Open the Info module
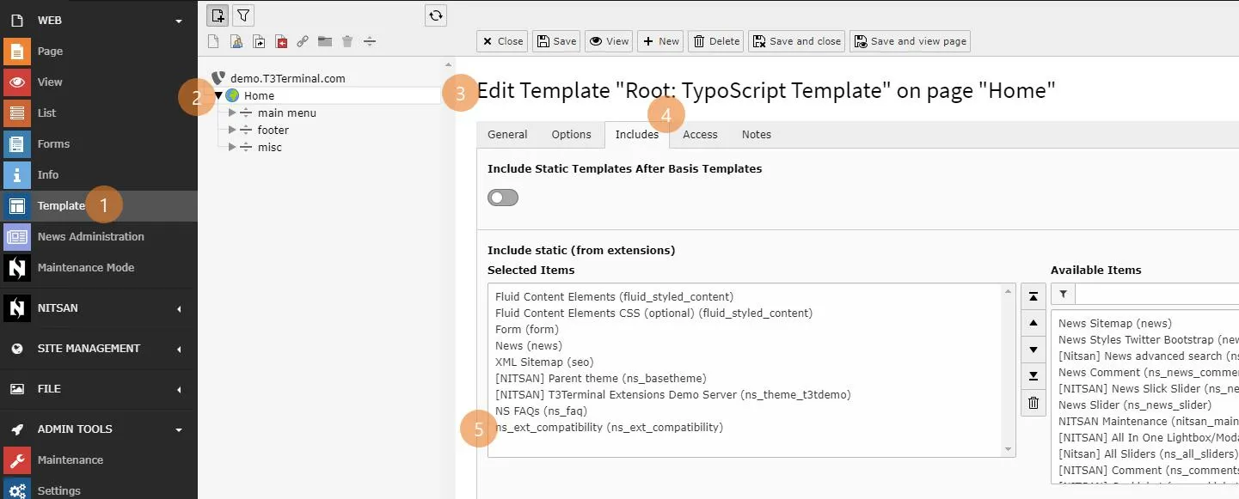This screenshot has width=1239, height=499. point(99,174)
